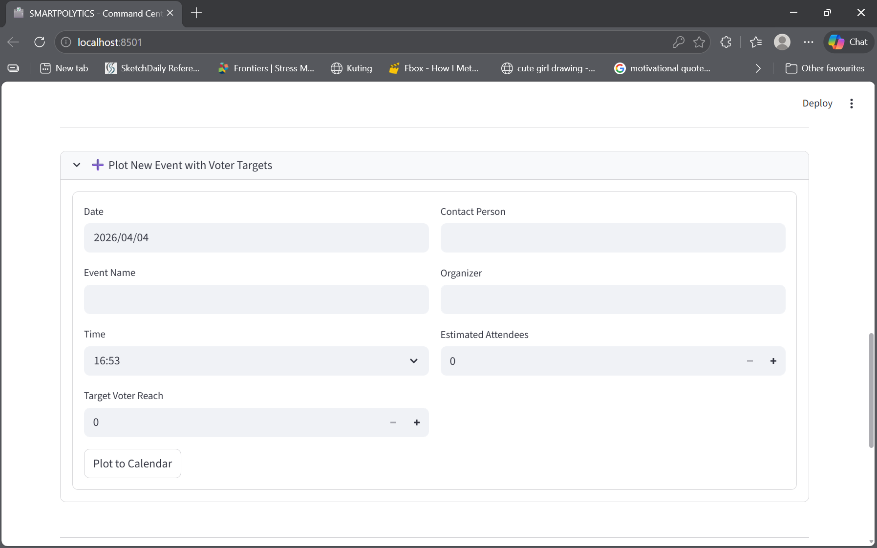Increase Estimated Attendees with plus button

(x=773, y=361)
